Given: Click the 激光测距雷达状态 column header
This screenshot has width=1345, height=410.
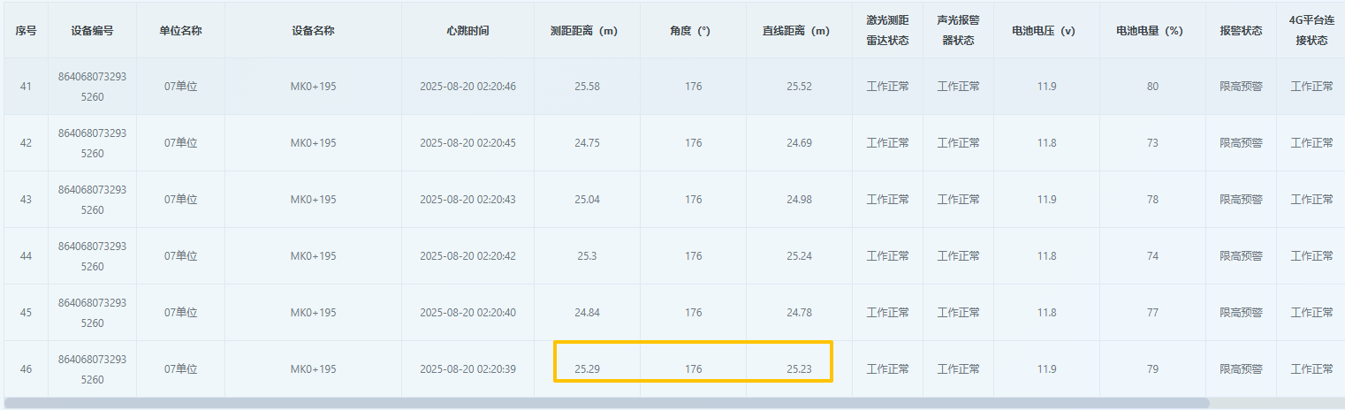Looking at the screenshot, I should 887,30.
